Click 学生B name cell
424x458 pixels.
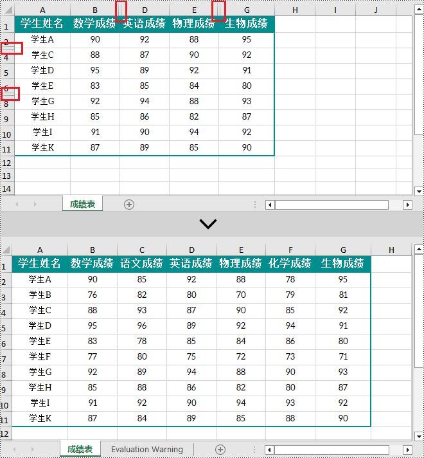(x=40, y=295)
